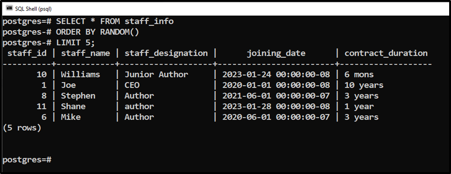Select the Williams name cell
Screen dimensions: 451x174
pos(81,74)
